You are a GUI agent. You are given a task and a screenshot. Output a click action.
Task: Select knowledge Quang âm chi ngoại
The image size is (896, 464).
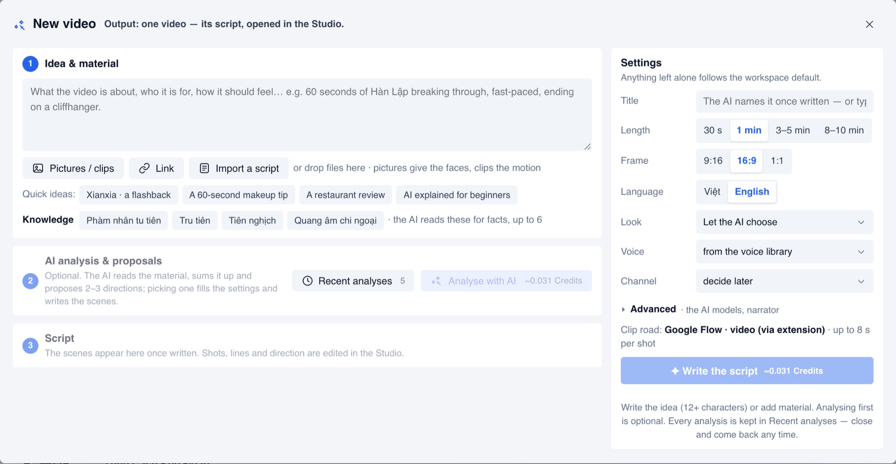(336, 220)
